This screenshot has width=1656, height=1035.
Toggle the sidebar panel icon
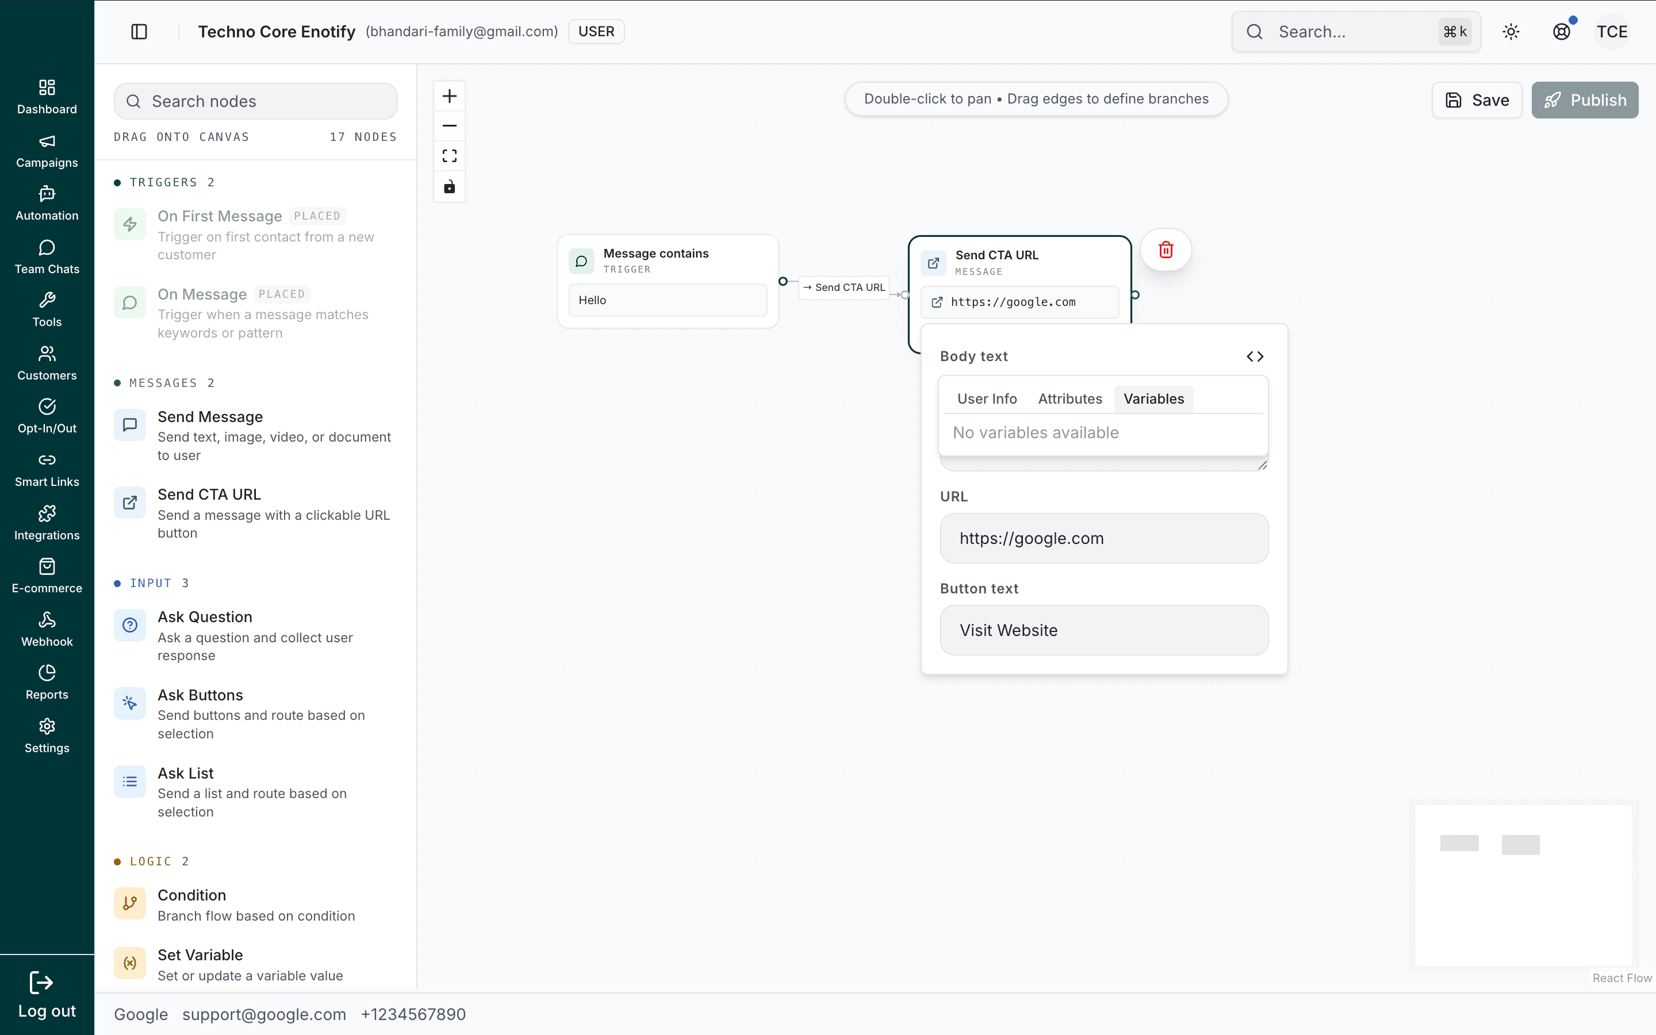tap(139, 32)
